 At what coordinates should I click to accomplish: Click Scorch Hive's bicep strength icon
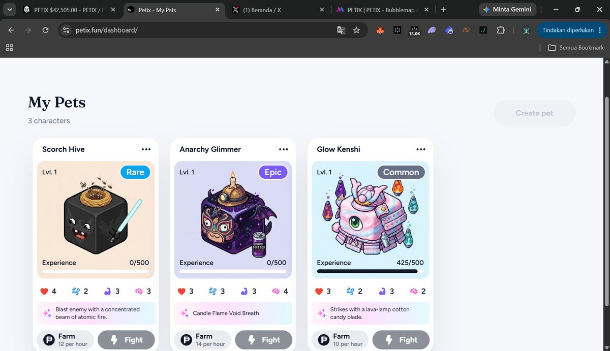[x=107, y=291]
